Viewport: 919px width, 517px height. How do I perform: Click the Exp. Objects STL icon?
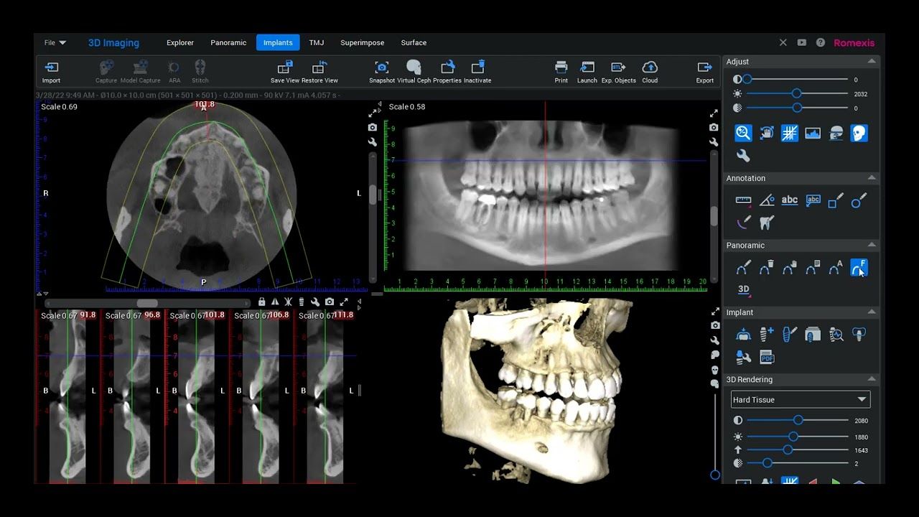pyautogui.click(x=618, y=68)
